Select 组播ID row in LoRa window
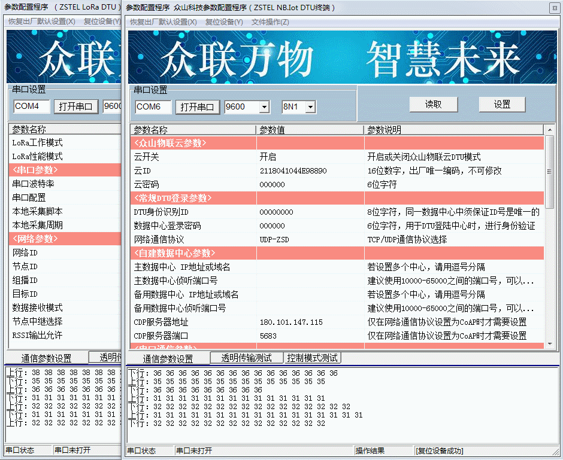The image size is (563, 460). tap(65, 280)
